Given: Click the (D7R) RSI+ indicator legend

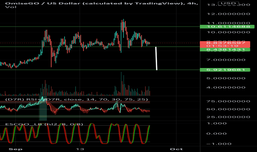Looking at the screenshot, I should point(77,99).
